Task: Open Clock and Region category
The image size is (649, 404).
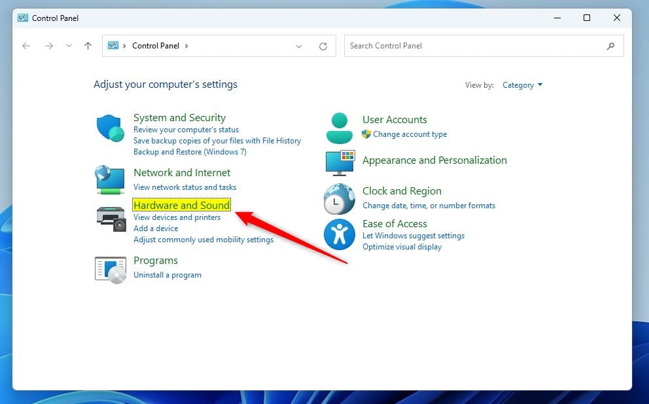Action: click(402, 191)
